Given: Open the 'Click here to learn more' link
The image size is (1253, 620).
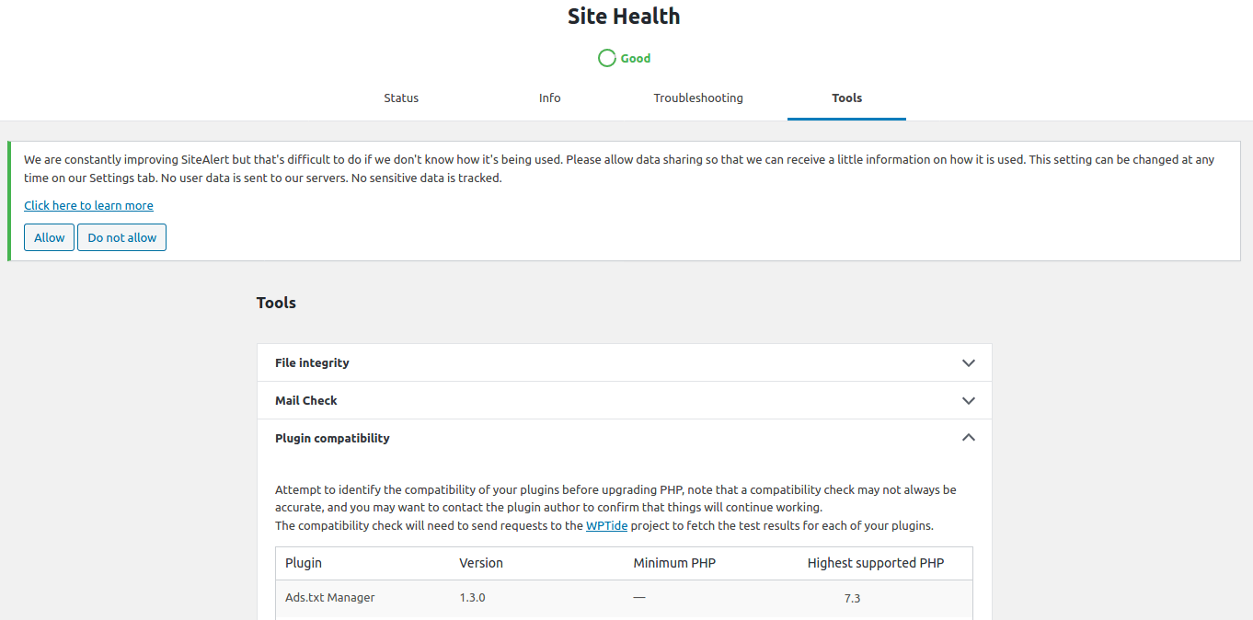Looking at the screenshot, I should tap(88, 205).
